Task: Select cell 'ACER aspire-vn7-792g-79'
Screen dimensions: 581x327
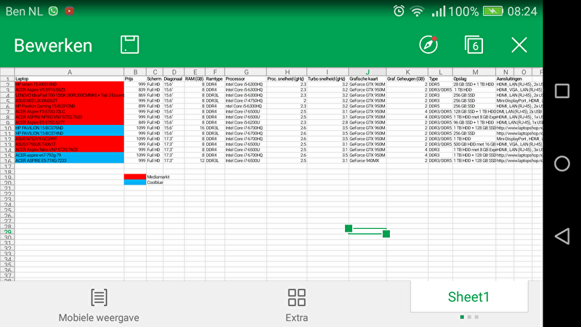Action: pyautogui.click(x=69, y=155)
